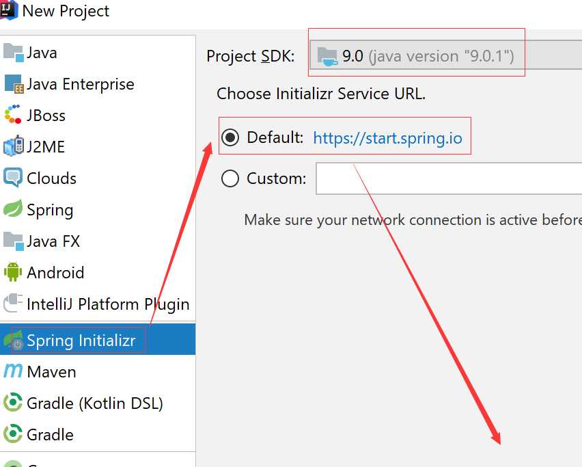This screenshot has width=582, height=467.
Task: Select IntelliJ Platform Plugin entry
Action: coord(108,304)
